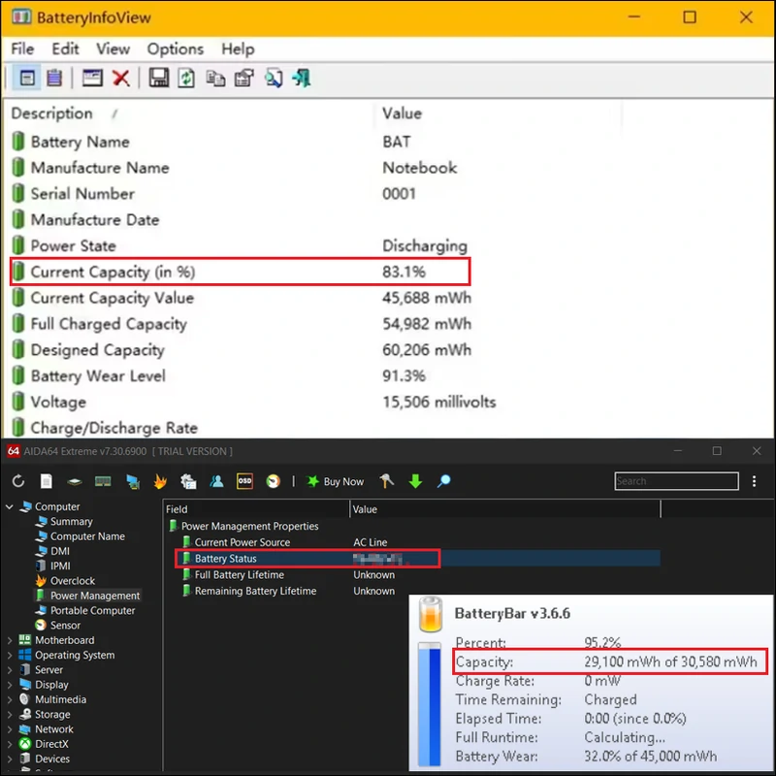This screenshot has width=776, height=776.
Task: Expand the Storage tree node
Action: pyautogui.click(x=11, y=715)
